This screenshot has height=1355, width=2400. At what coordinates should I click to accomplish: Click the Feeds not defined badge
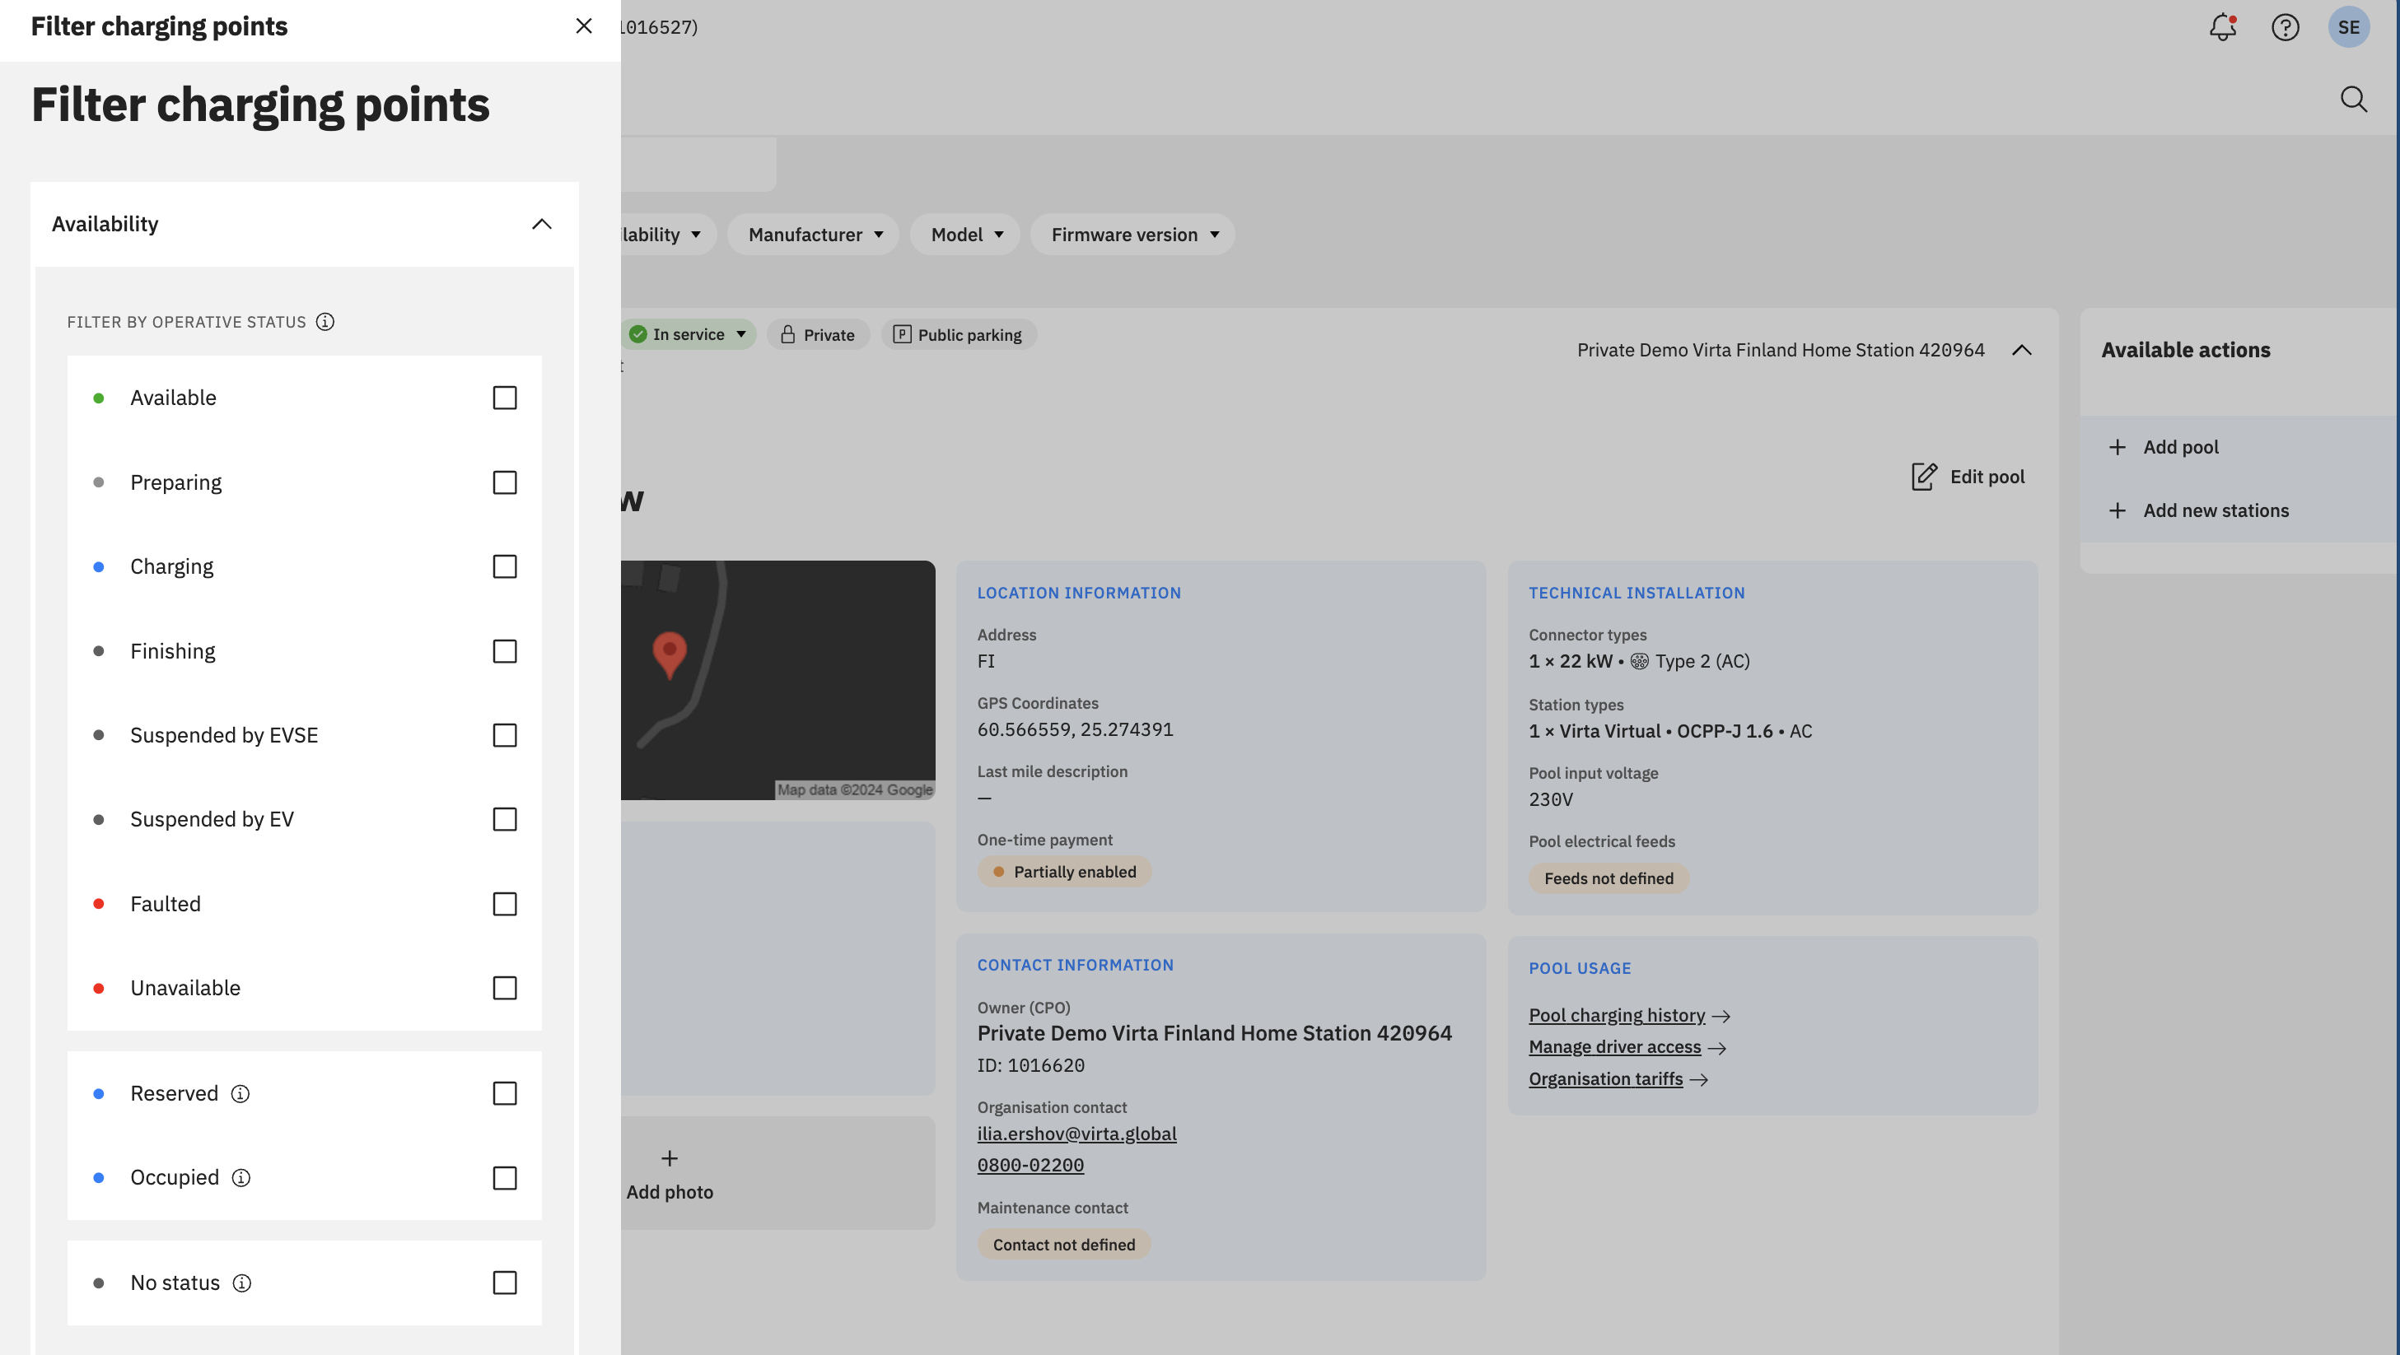pyautogui.click(x=1608, y=879)
